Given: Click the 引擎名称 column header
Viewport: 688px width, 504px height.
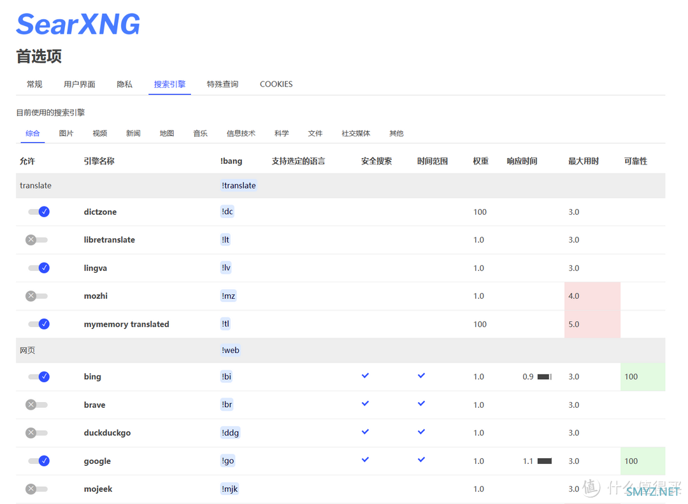Looking at the screenshot, I should 99,161.
